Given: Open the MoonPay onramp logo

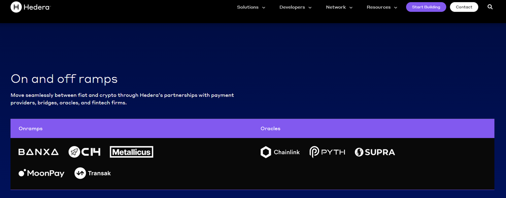Looking at the screenshot, I should [41, 173].
